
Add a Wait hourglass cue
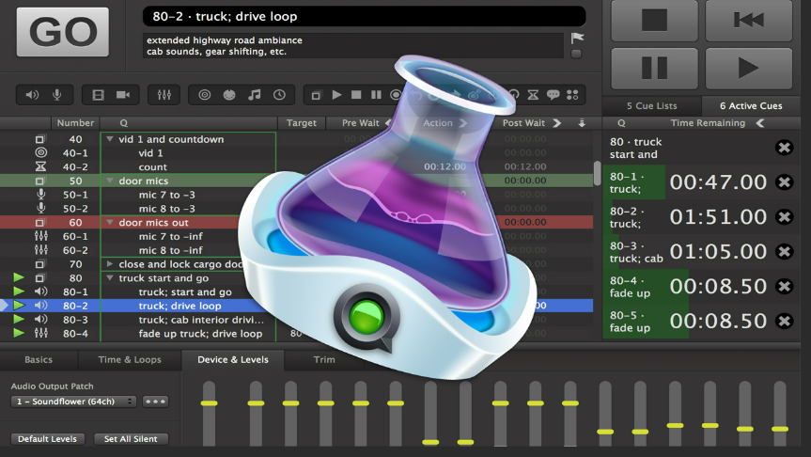533,95
